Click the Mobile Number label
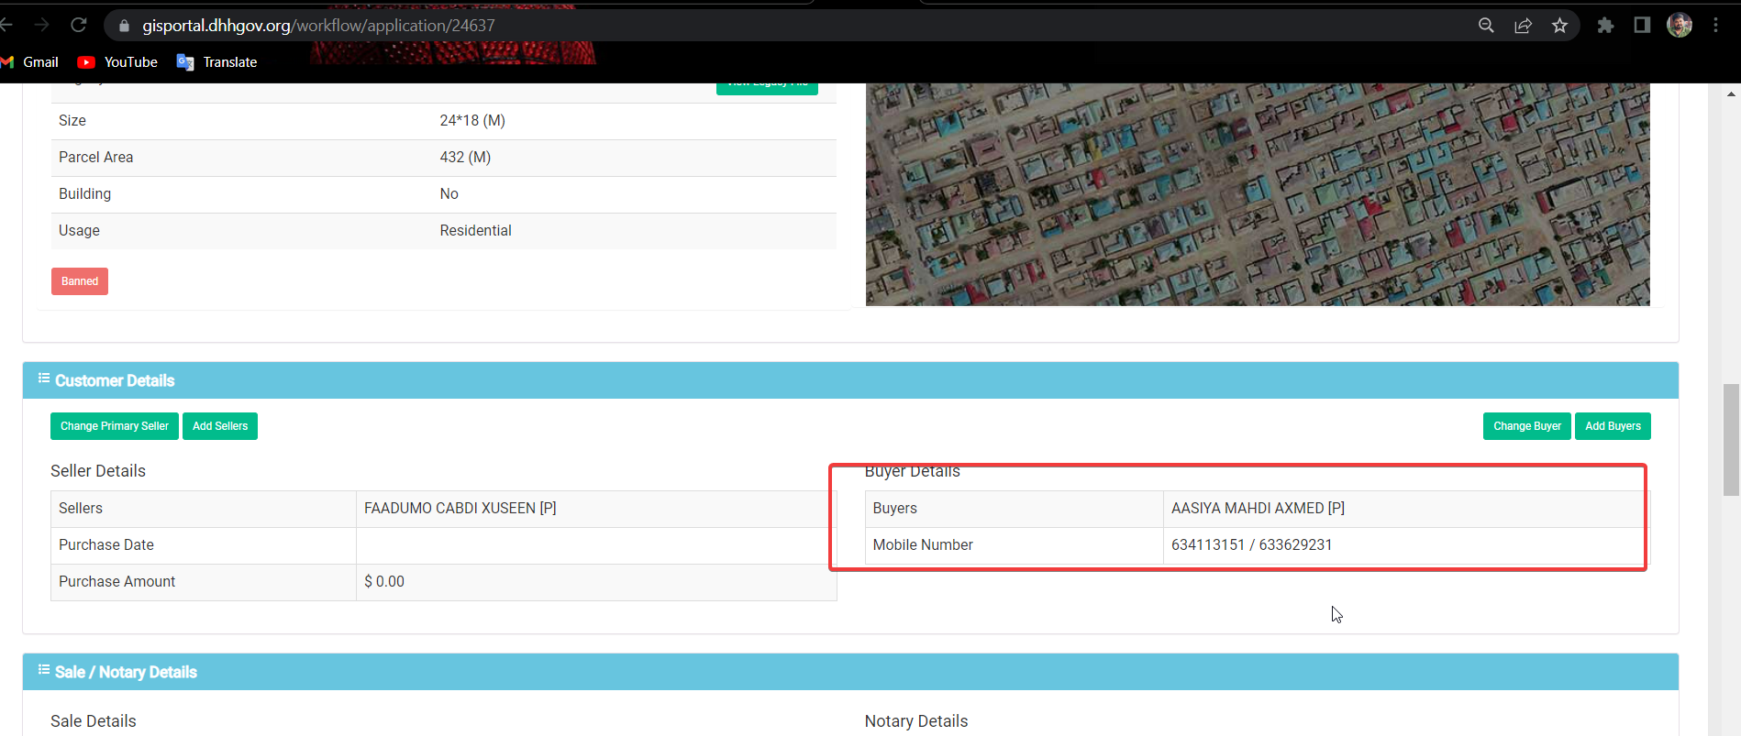 pyautogui.click(x=923, y=545)
